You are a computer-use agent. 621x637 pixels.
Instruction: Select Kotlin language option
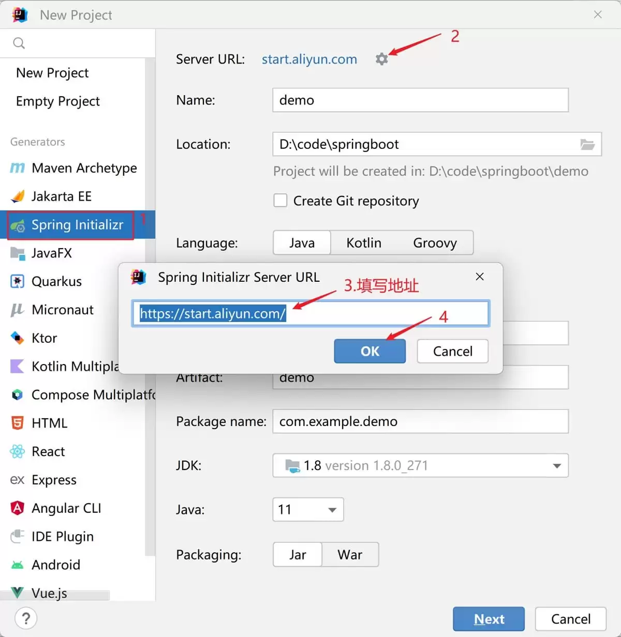(364, 242)
